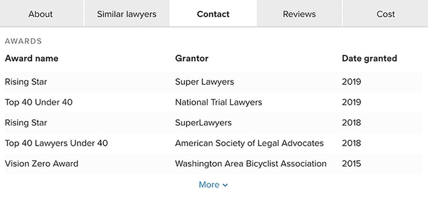Click American Society of Legal Advocates
Screen dimensions: 428x200
(x=249, y=143)
